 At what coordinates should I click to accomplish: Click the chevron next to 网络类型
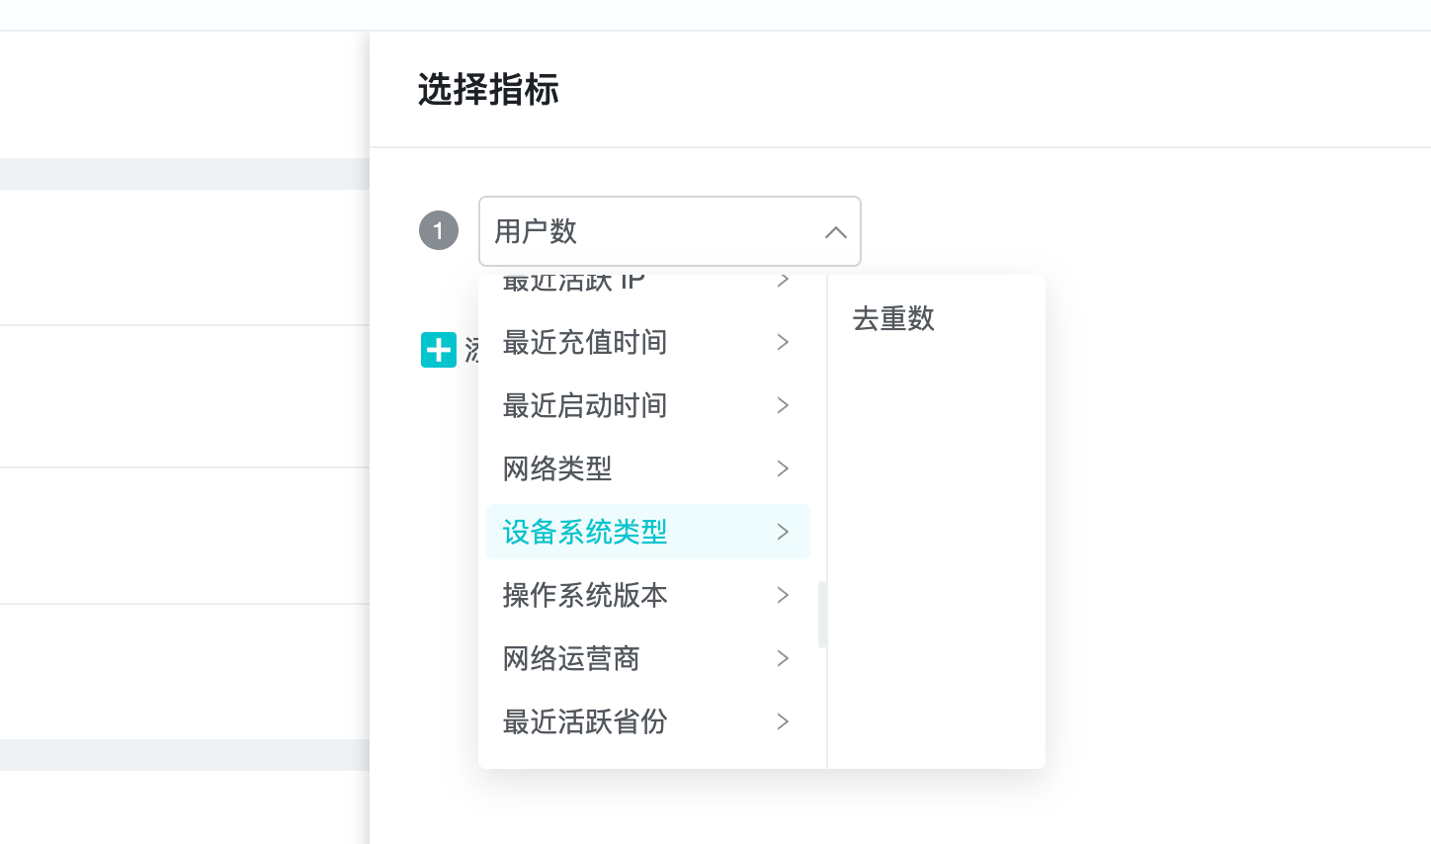click(x=783, y=468)
